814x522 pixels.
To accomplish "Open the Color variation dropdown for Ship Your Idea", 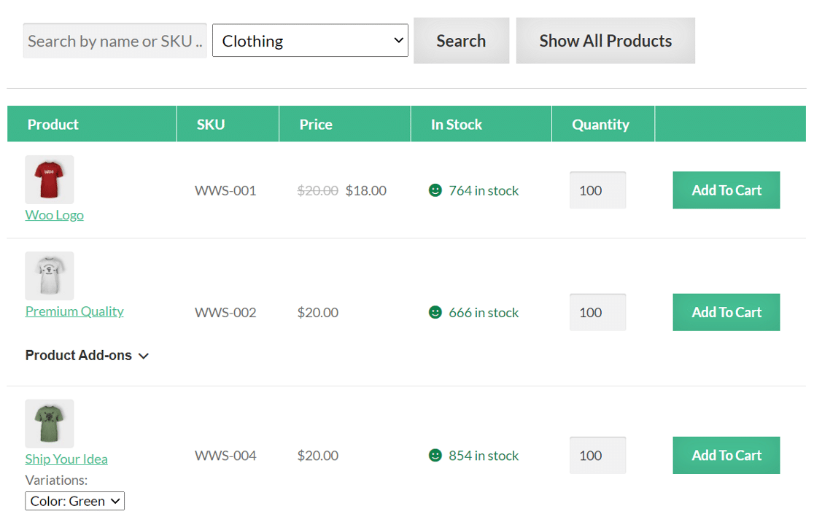I will coord(74,501).
